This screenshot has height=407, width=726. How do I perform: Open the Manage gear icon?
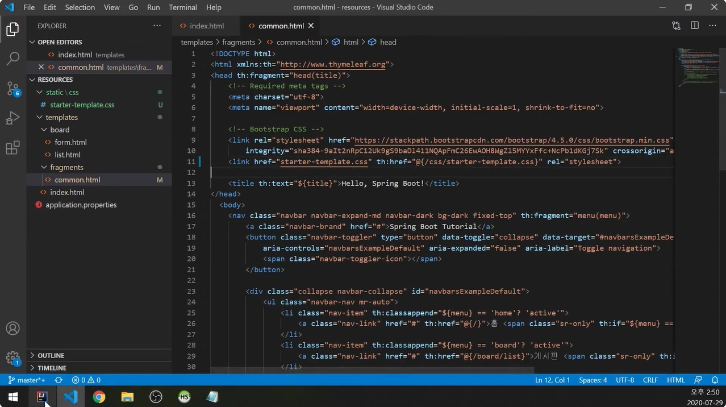coord(12,358)
